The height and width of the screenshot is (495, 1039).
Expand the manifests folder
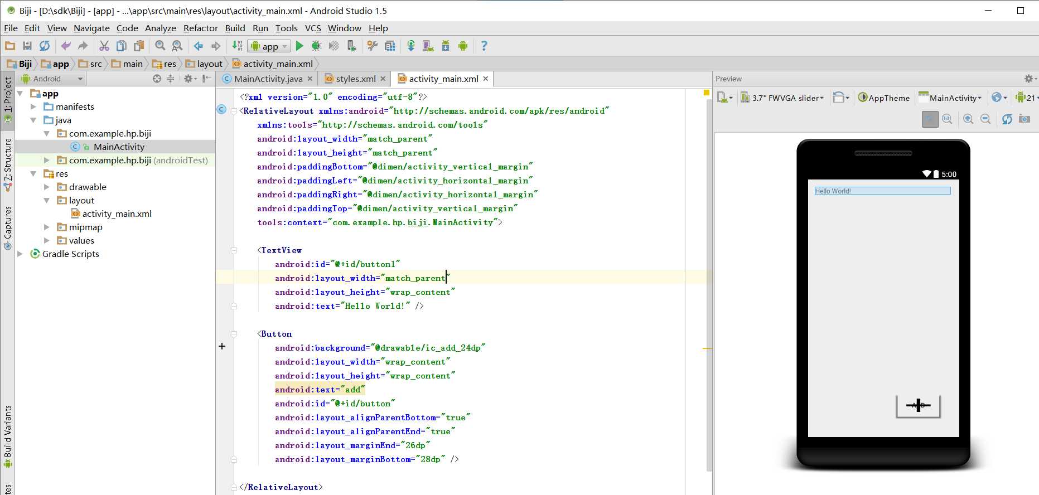point(33,106)
